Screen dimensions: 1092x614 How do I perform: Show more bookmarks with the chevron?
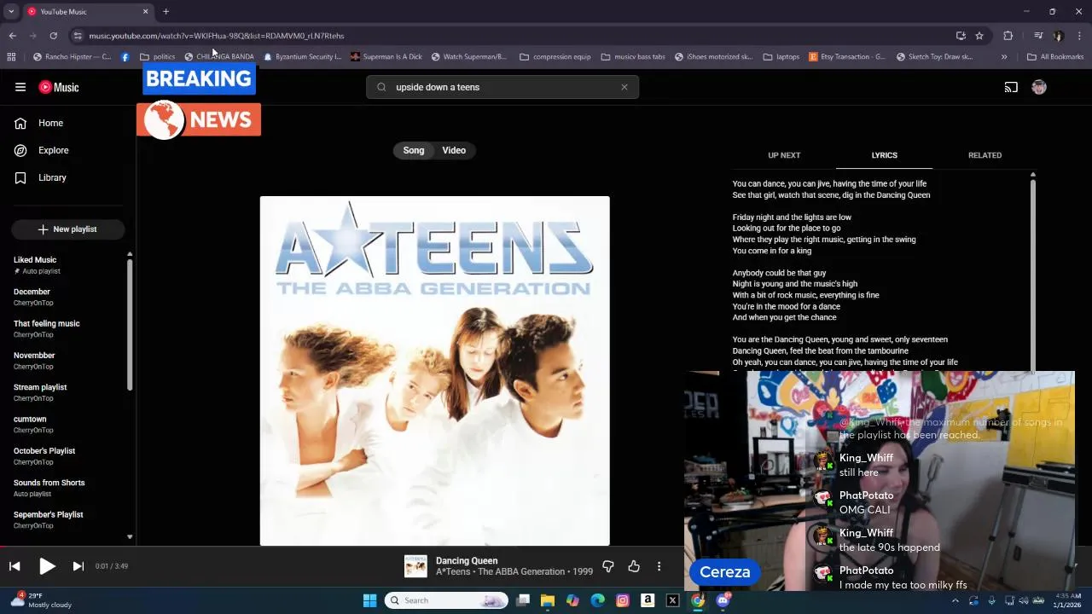1004,57
